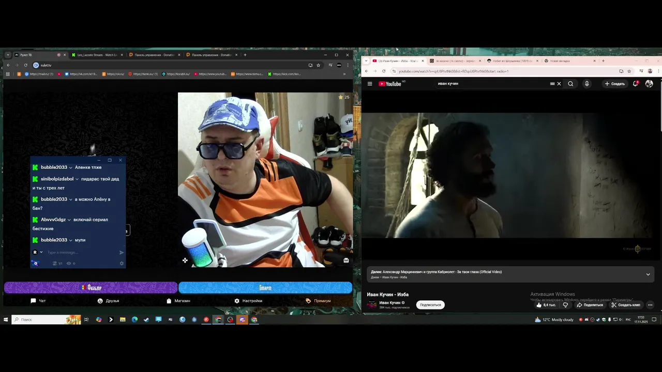Open tab search dropdown in YouTube window
This screenshot has width=662, height=372.
(x=367, y=61)
